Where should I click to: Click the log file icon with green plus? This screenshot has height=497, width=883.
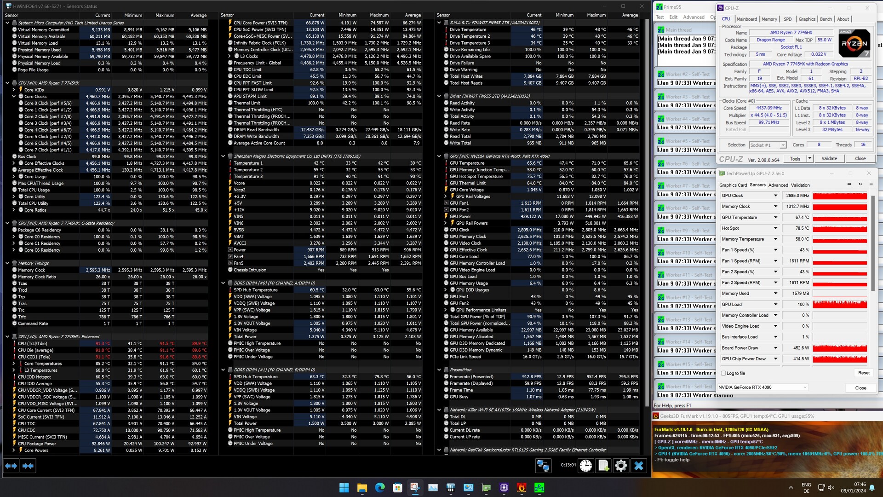[603, 466]
